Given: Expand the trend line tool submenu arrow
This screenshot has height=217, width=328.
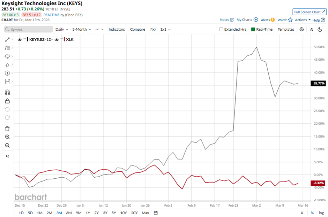Looking at the screenshot, I should pyautogui.click(x=12, y=39).
